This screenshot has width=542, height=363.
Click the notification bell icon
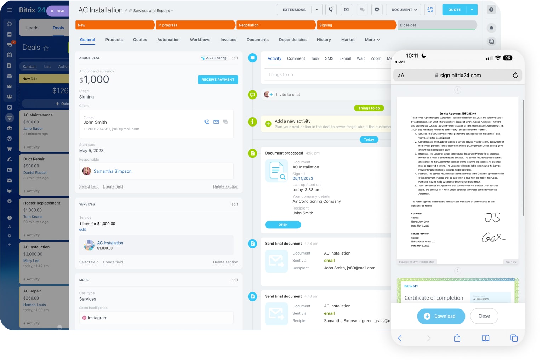[x=491, y=28]
